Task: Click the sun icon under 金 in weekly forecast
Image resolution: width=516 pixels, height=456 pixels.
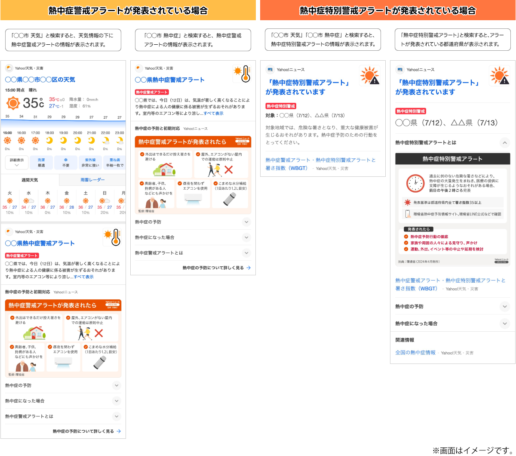Action: 67,201
